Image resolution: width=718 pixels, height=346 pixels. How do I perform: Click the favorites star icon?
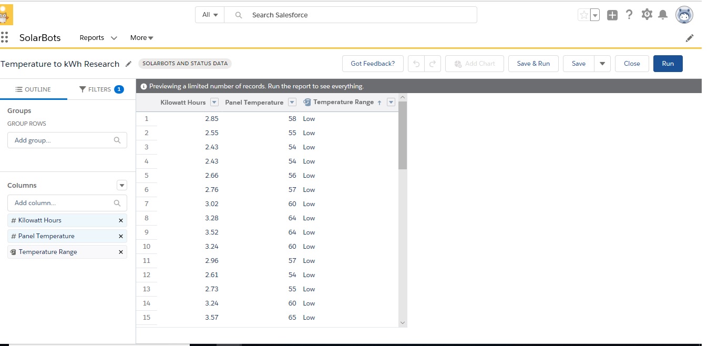coord(583,15)
